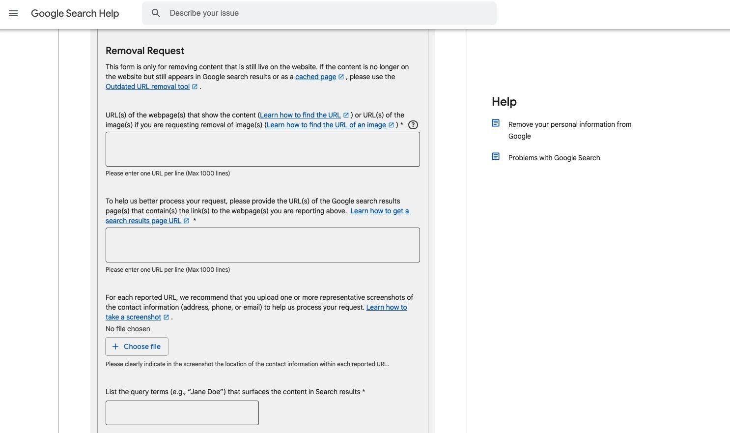Click the List the query terms label
730x433 pixels.
coord(235,392)
